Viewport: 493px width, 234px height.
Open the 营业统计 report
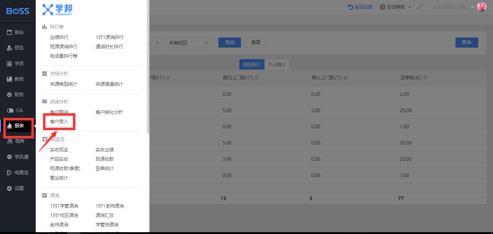coord(59,178)
